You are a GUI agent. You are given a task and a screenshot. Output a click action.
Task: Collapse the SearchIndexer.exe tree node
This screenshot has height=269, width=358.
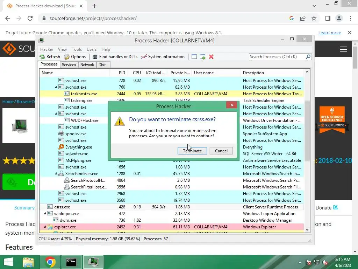[56, 174]
